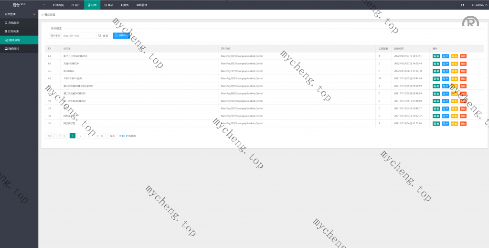Open the 弹窗图片 sidebar item

[x=14, y=48]
